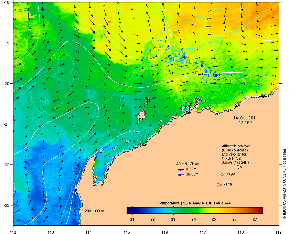This screenshot has width=289, height=234.
Task: Click the black 0-30m legend arrow
Action: tap(181, 169)
